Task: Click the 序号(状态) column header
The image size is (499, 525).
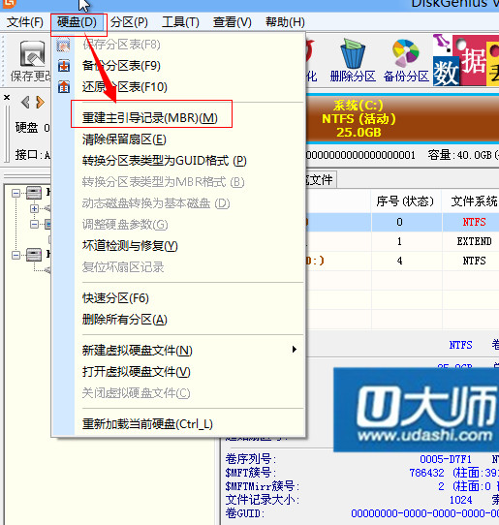Action: coord(405,201)
